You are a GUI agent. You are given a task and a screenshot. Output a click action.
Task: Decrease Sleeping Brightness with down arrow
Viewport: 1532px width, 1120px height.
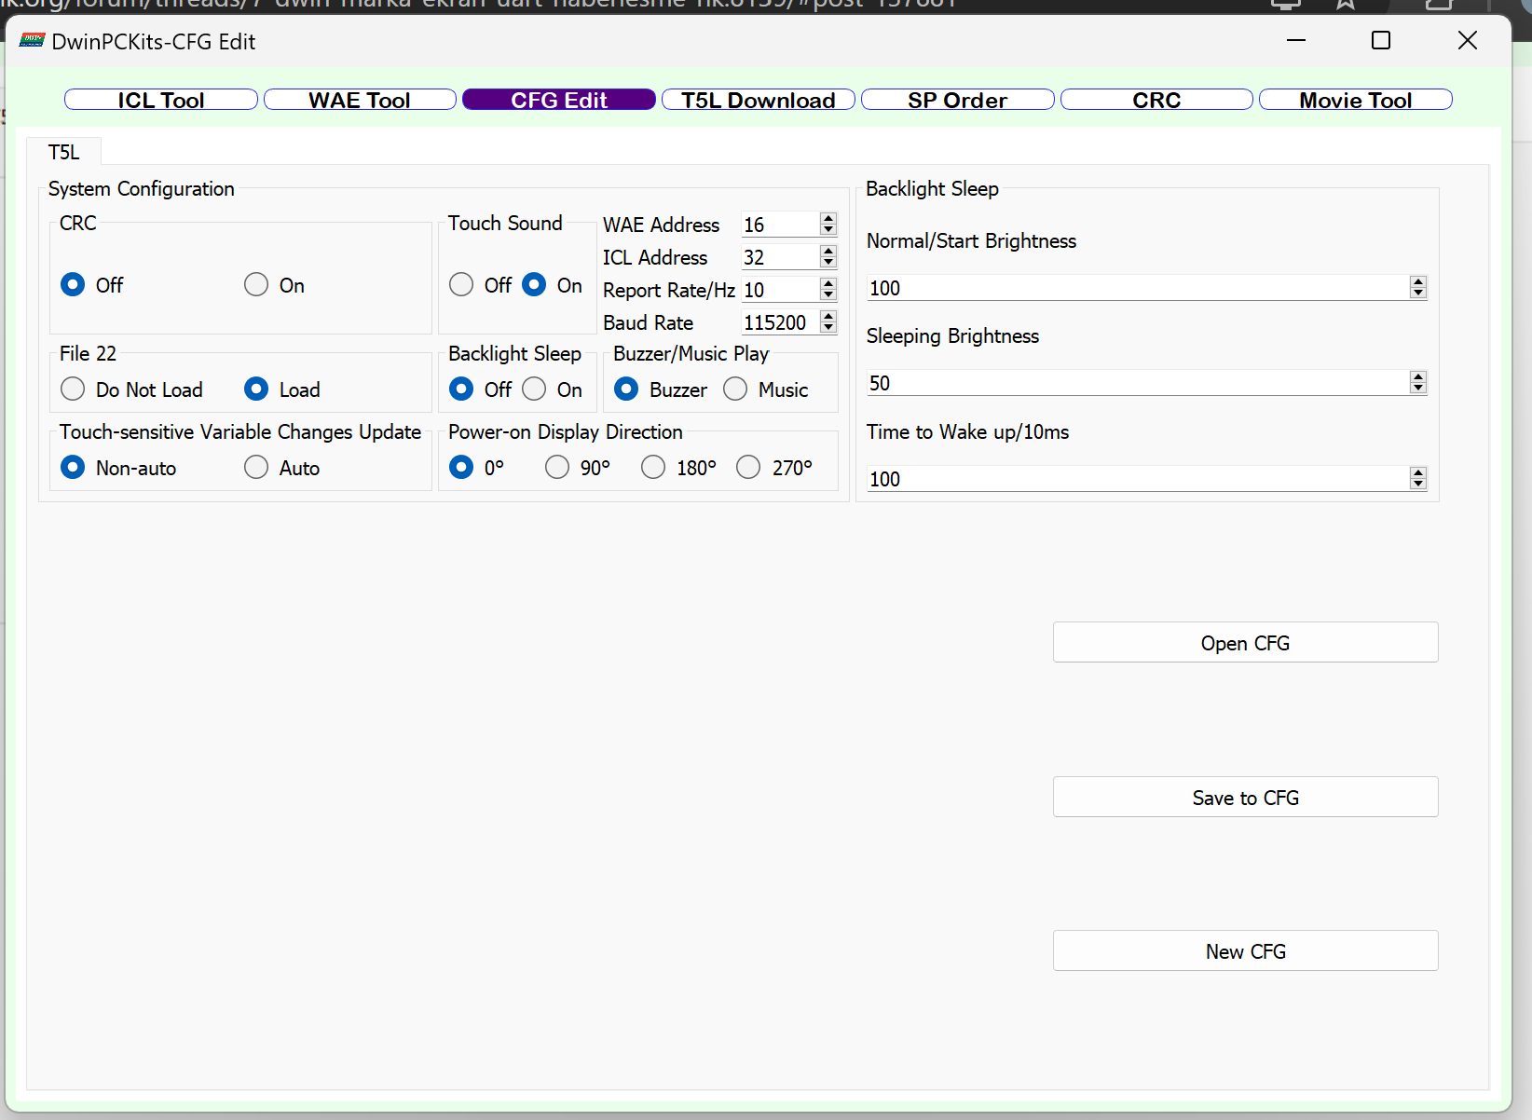1418,389
